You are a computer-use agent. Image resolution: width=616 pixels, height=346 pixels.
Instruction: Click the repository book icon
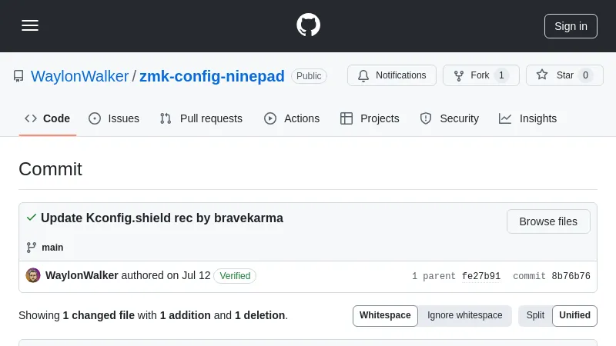[18, 76]
